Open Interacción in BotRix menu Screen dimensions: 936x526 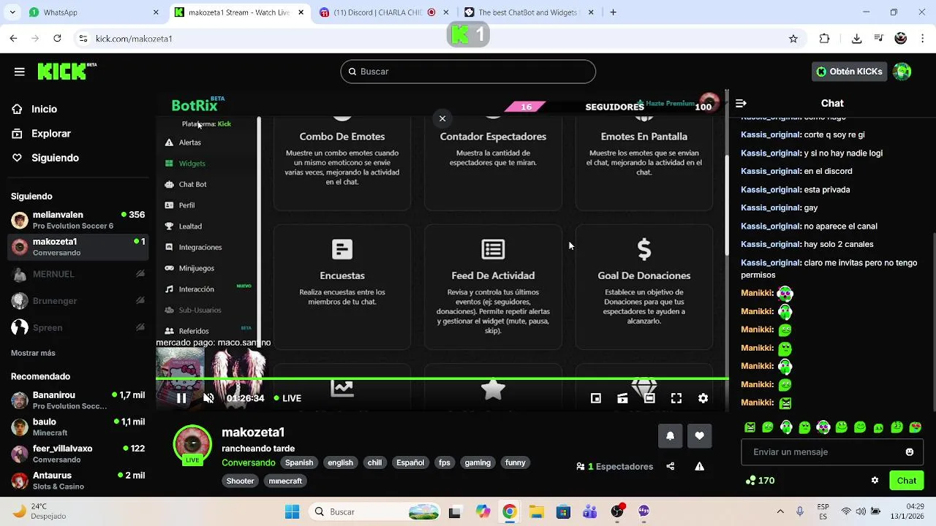click(189, 289)
